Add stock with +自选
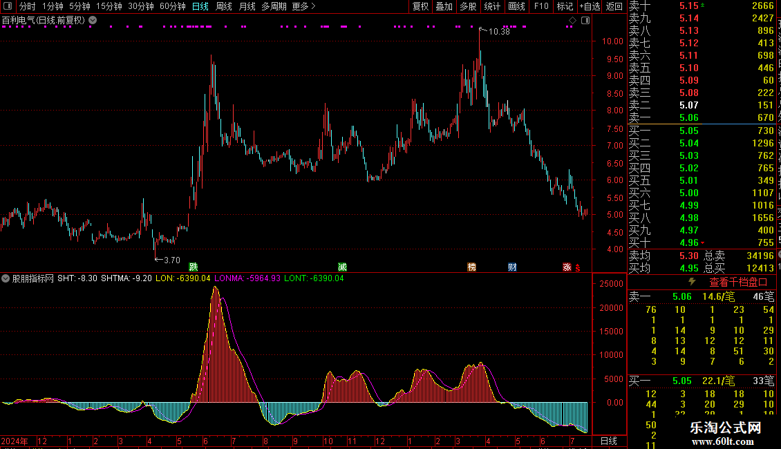This screenshot has height=449, width=781. click(590, 6)
